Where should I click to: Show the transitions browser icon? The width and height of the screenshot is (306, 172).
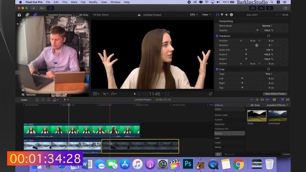(x=288, y=100)
